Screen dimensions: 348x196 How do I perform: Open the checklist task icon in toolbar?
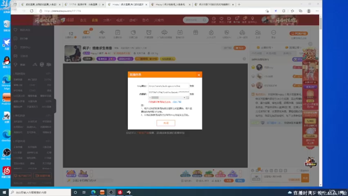(117, 32)
